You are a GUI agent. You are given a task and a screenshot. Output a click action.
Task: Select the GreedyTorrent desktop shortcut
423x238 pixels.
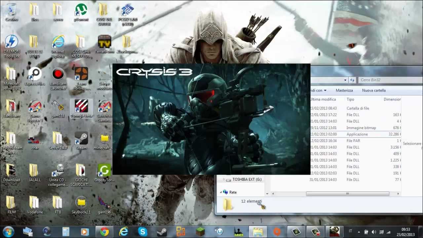104,173
